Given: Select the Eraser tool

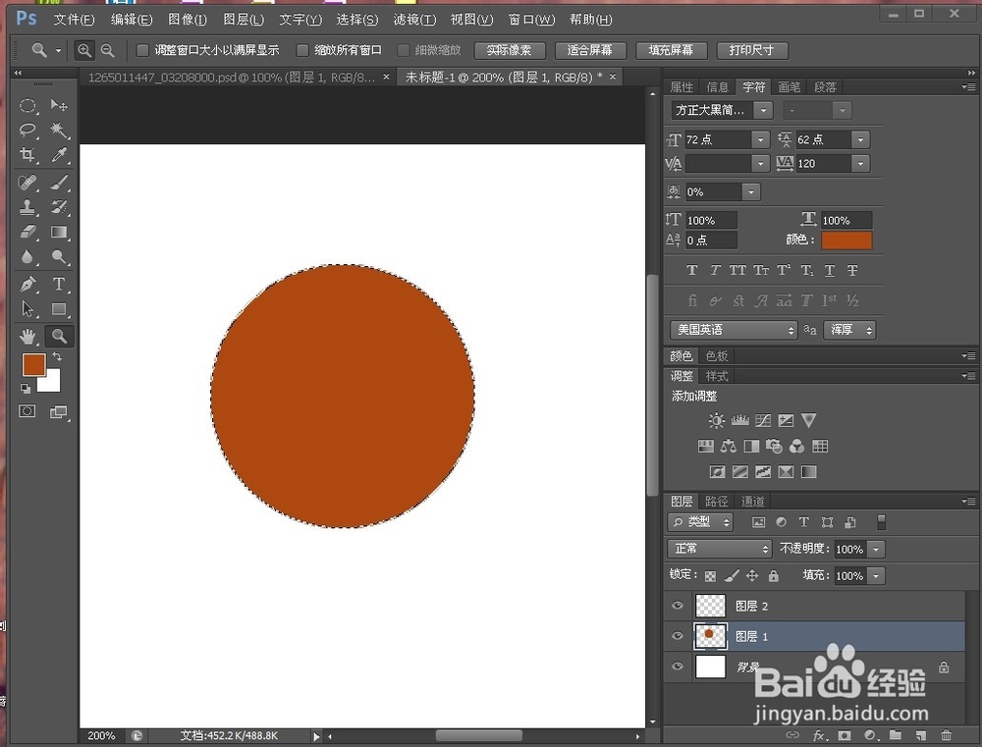Looking at the screenshot, I should click(27, 232).
